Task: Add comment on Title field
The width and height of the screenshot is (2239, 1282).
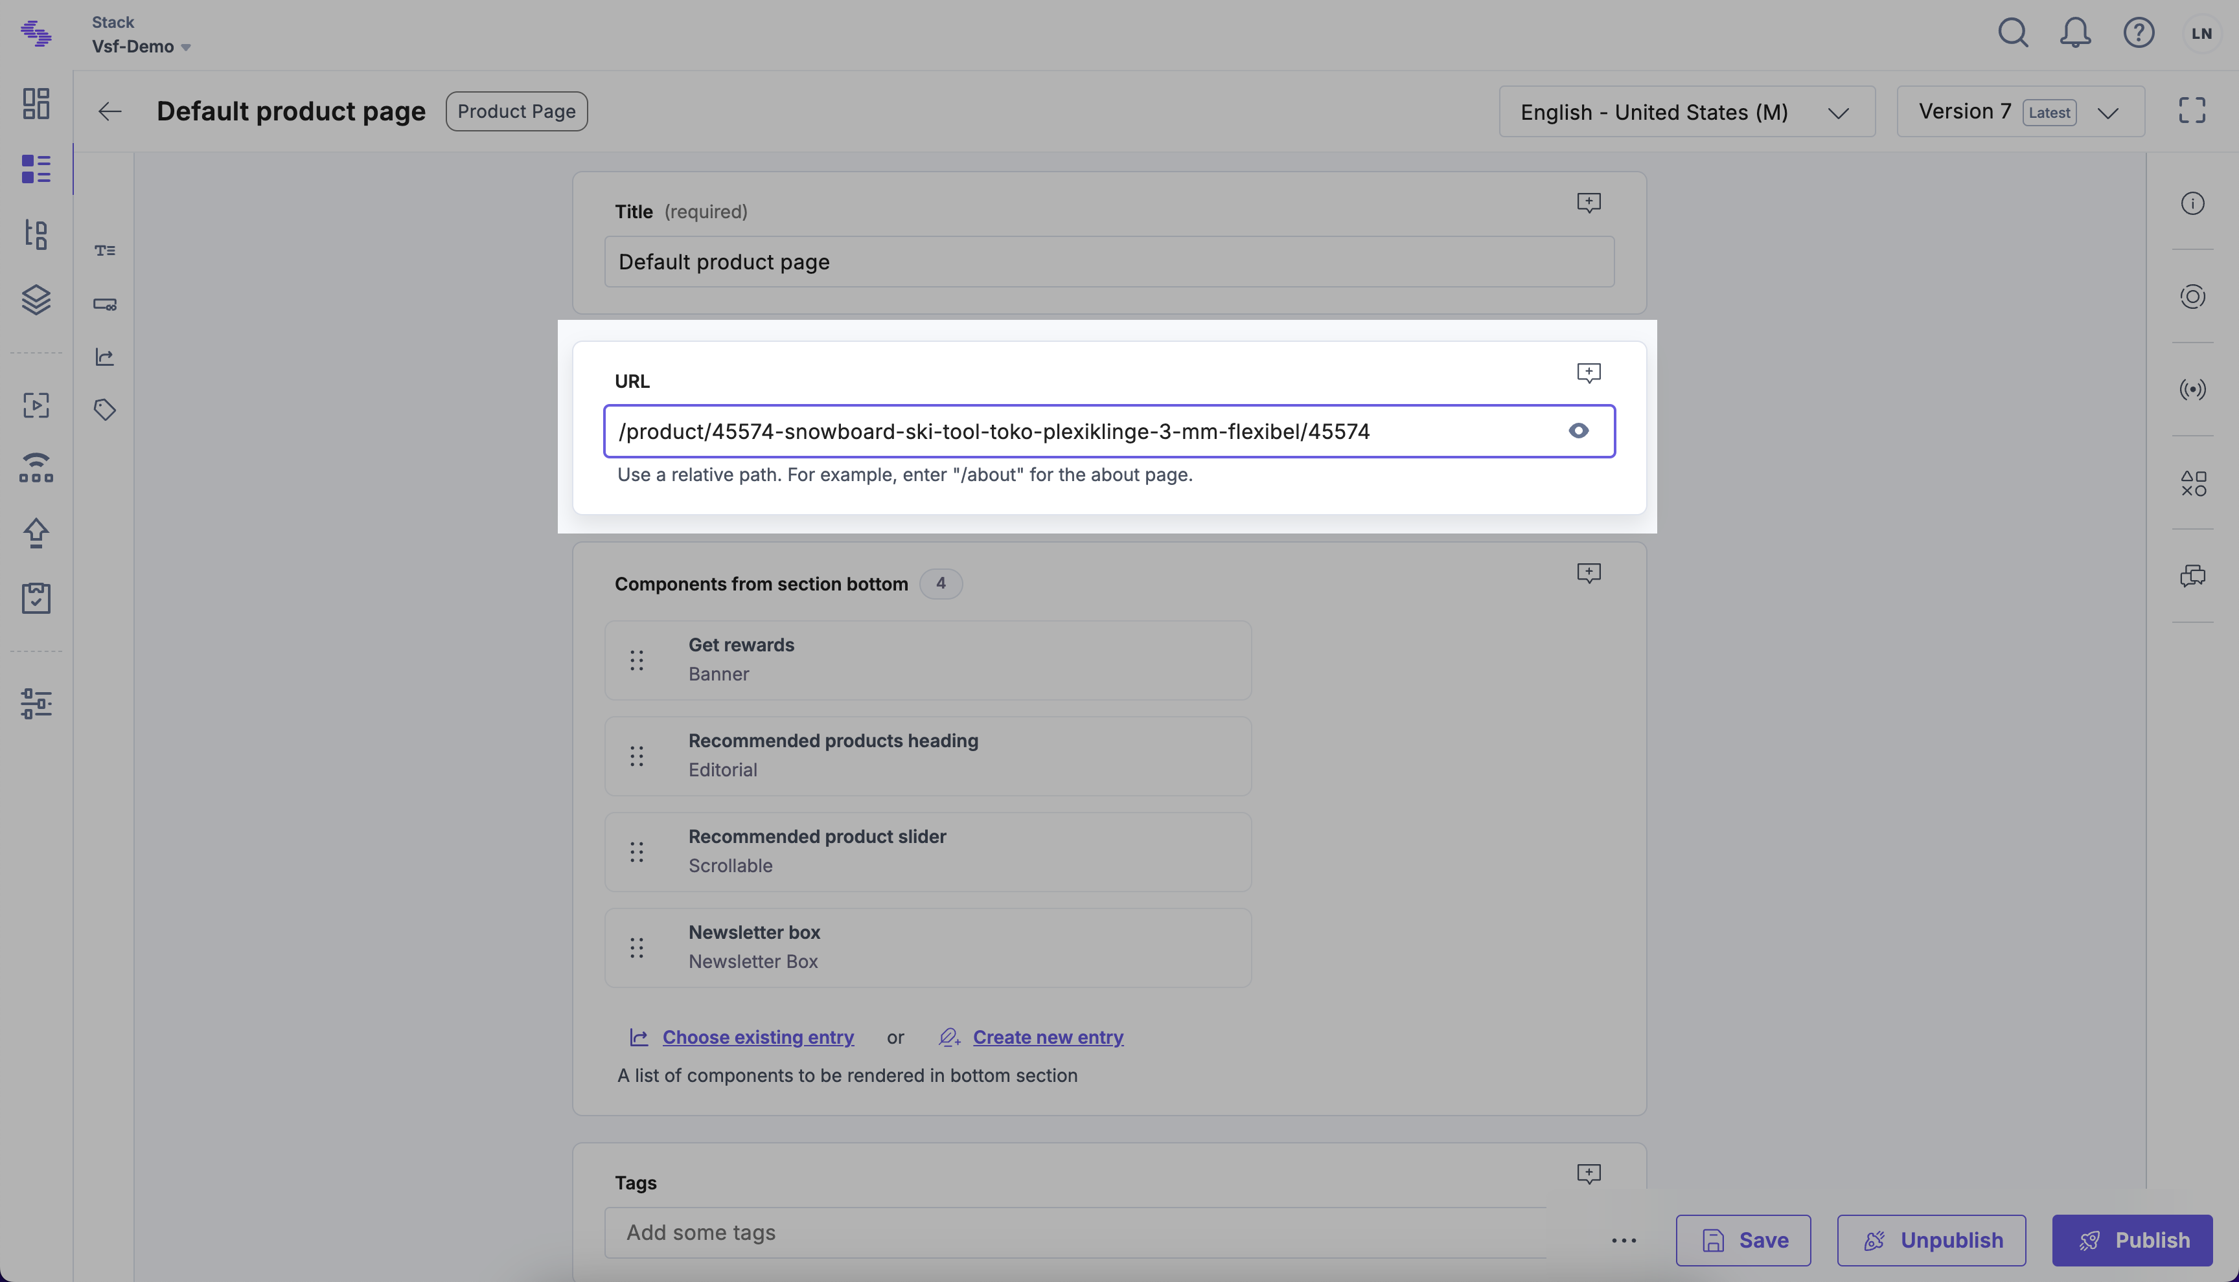Action: click(1588, 203)
